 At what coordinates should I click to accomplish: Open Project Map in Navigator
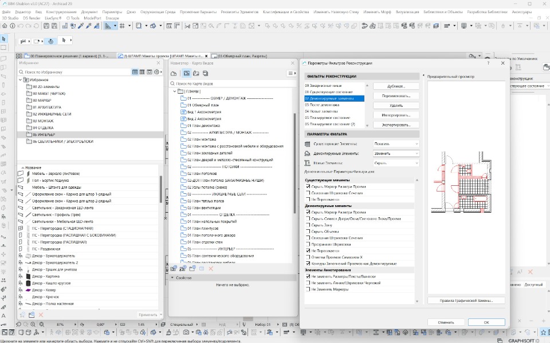(x=174, y=74)
